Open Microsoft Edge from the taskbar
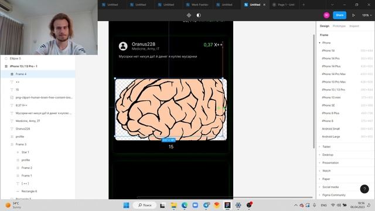The image size is (375, 211). click(185, 205)
